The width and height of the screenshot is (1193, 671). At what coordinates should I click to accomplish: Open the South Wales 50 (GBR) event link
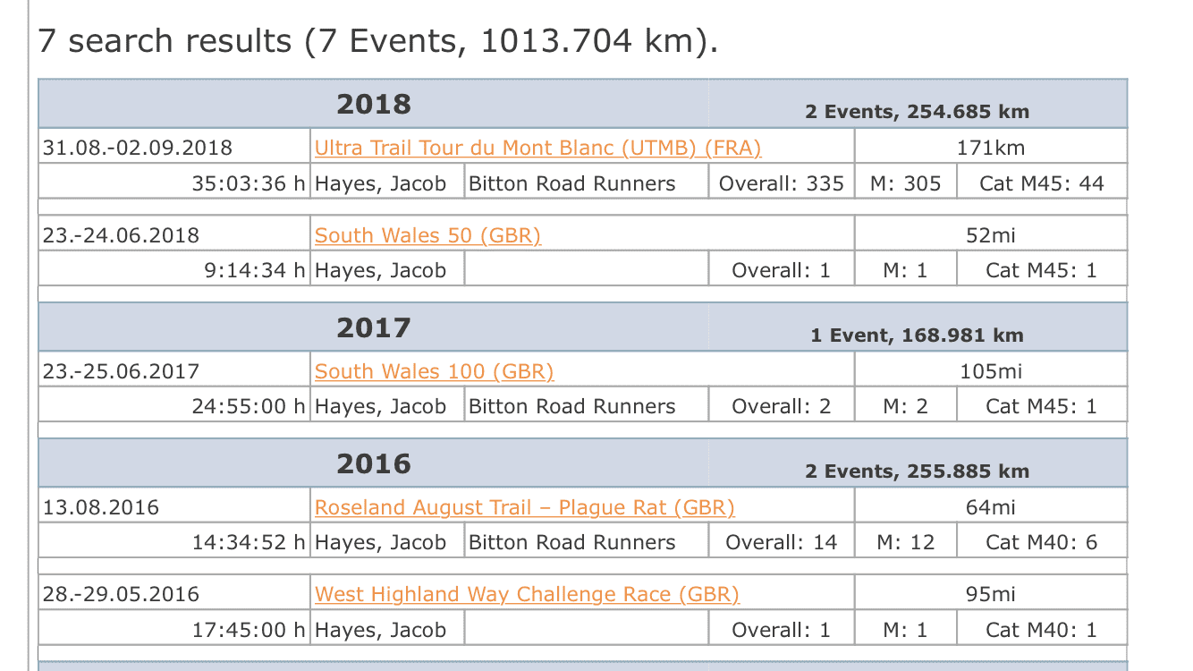point(427,235)
